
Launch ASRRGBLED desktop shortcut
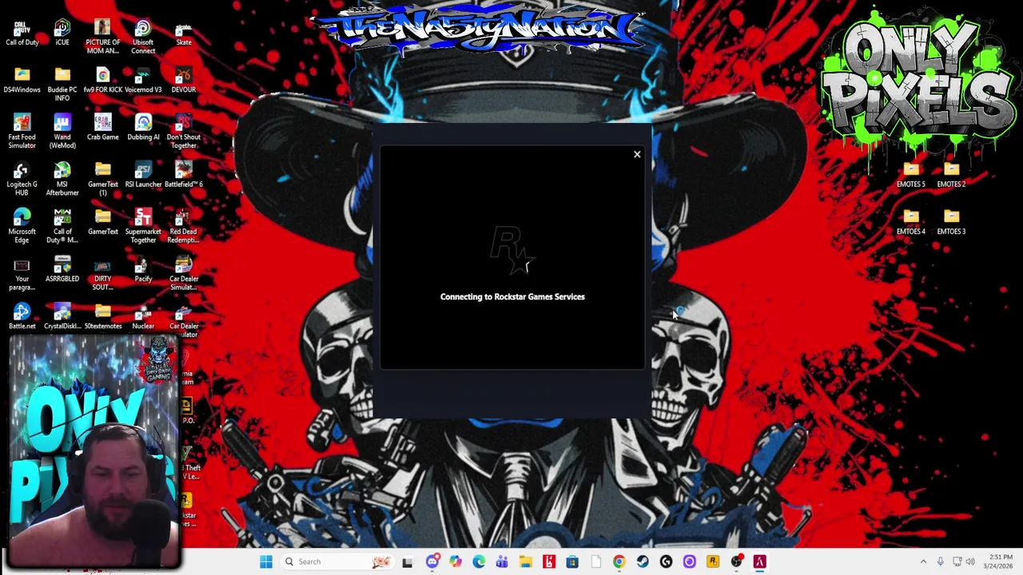click(x=62, y=270)
